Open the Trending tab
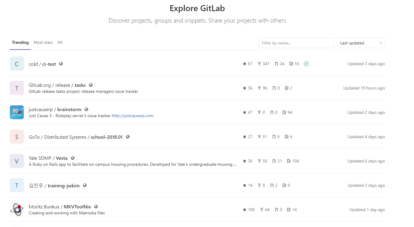The image size is (414, 227). [20, 43]
